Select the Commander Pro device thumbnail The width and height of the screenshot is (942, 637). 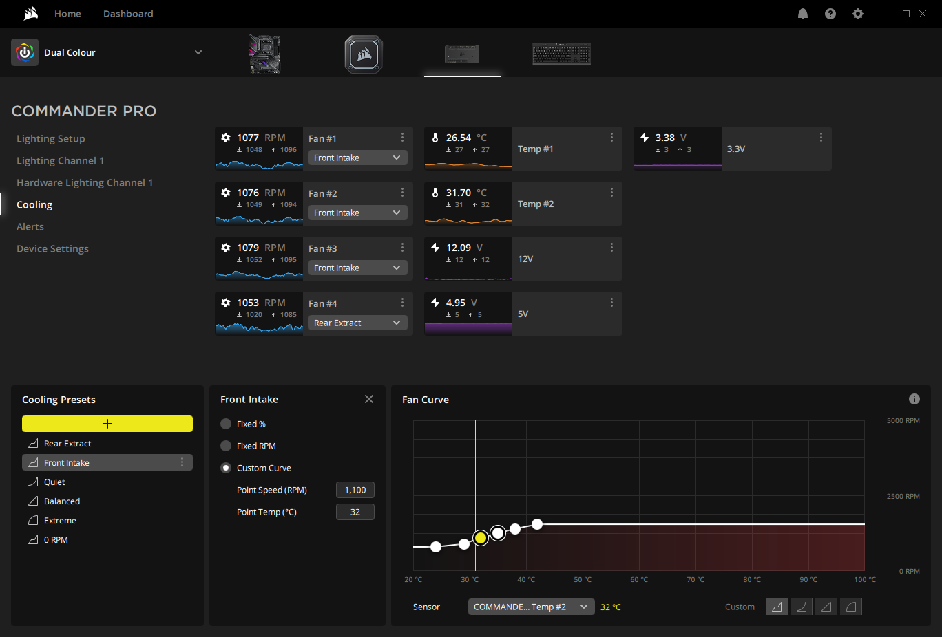pos(462,54)
